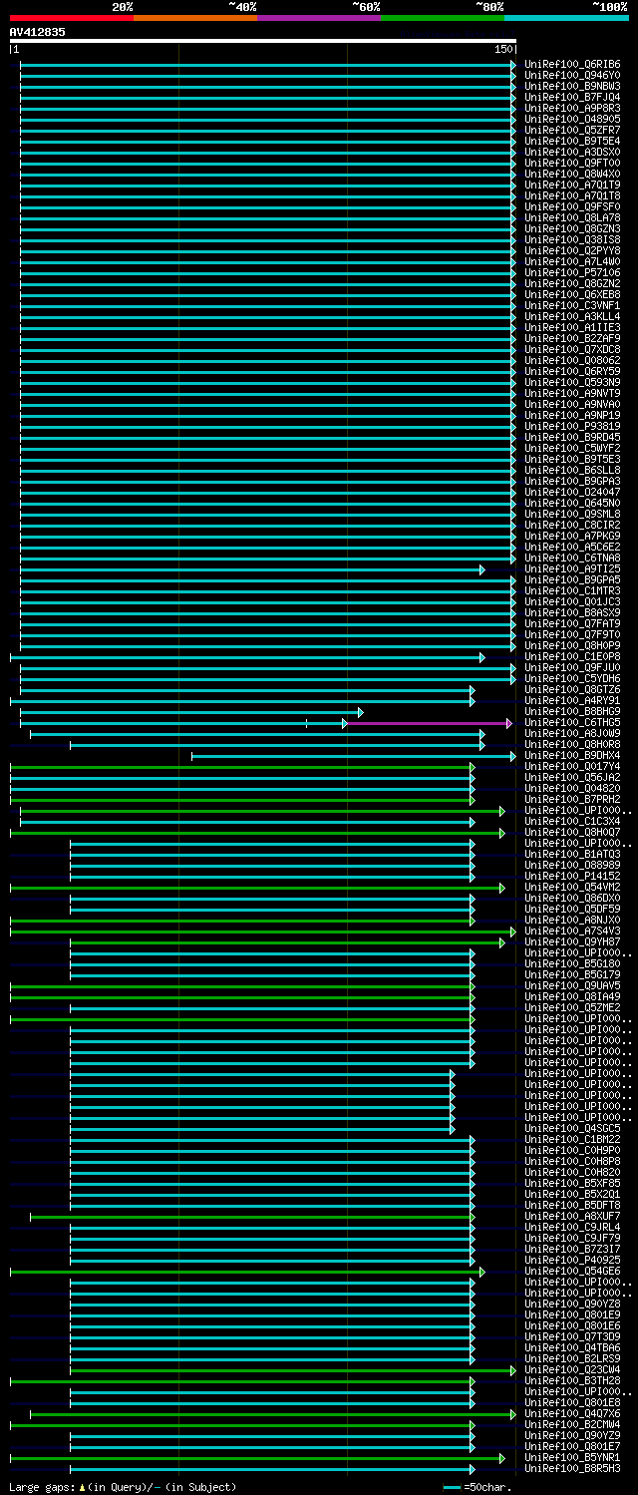Click the green alignment bar for UniRef100_Q54GE6
638x1495 pixels.
pos(247,1272)
